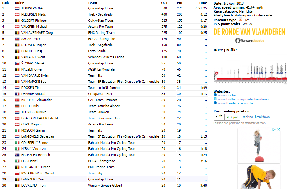The height and width of the screenshot is (189, 287).
Task: Open the www.rvv.be website link
Action: tap(227, 95)
